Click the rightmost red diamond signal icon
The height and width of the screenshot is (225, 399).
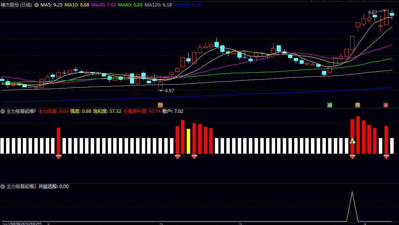point(386,156)
